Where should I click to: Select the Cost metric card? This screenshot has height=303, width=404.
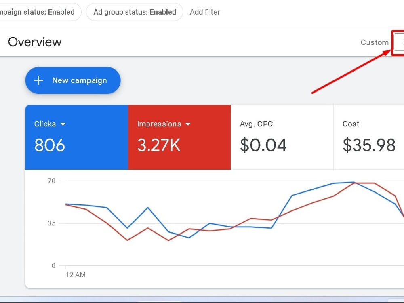(369, 137)
